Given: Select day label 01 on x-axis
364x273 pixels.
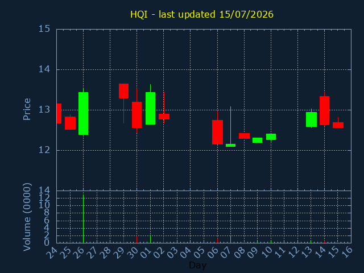Looking at the screenshot, I should click(146, 253).
